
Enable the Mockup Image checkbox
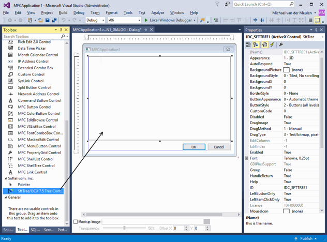tap(76, 222)
